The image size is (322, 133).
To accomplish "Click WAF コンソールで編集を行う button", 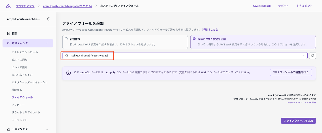I will [x=291, y=73].
